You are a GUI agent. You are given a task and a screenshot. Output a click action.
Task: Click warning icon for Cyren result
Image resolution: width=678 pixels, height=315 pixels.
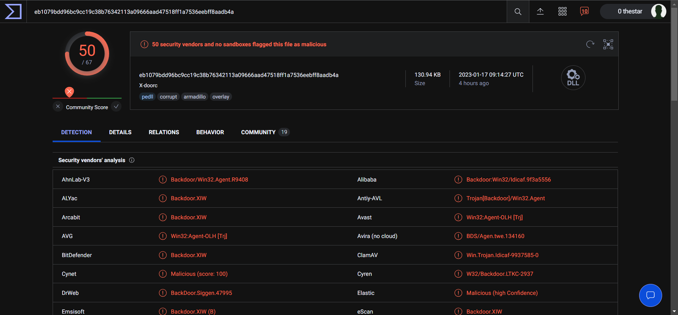coord(458,274)
